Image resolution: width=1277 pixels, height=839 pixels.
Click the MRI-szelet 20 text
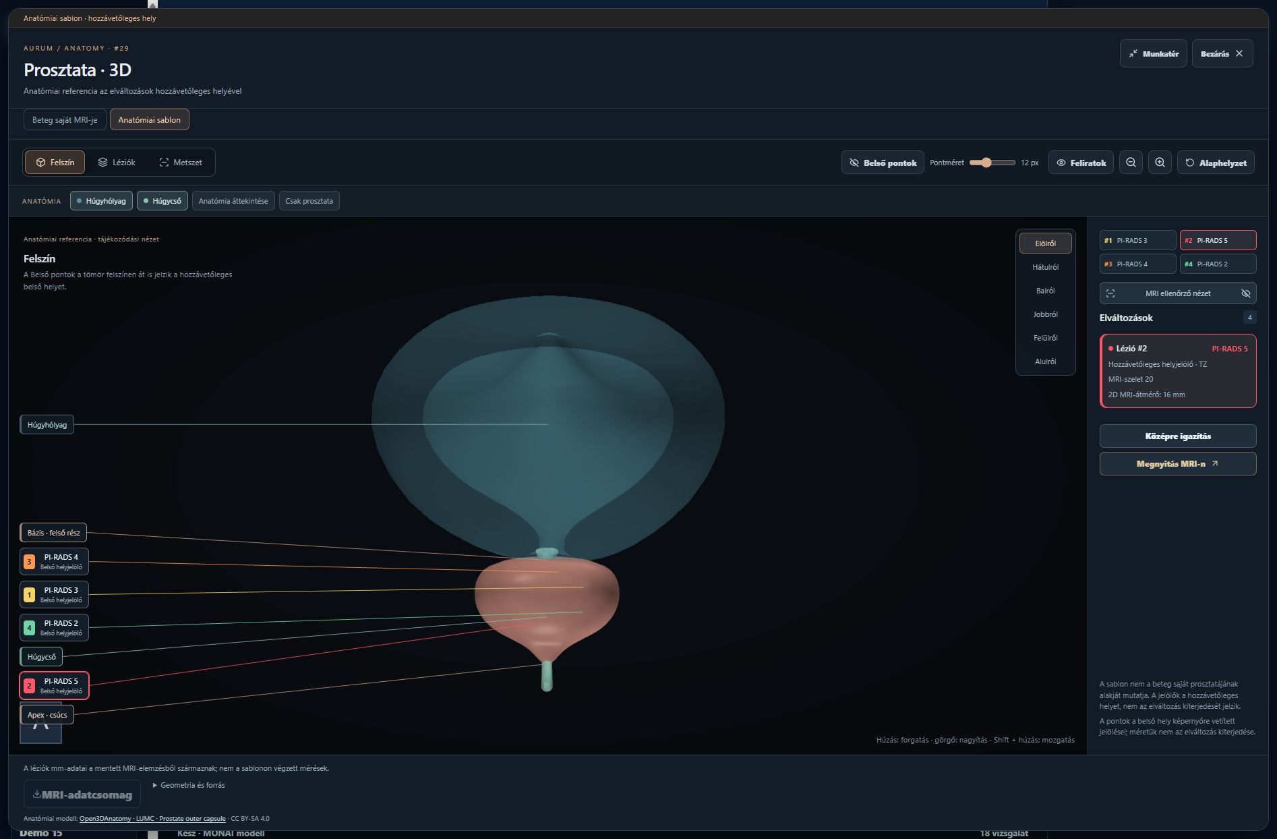click(1131, 379)
